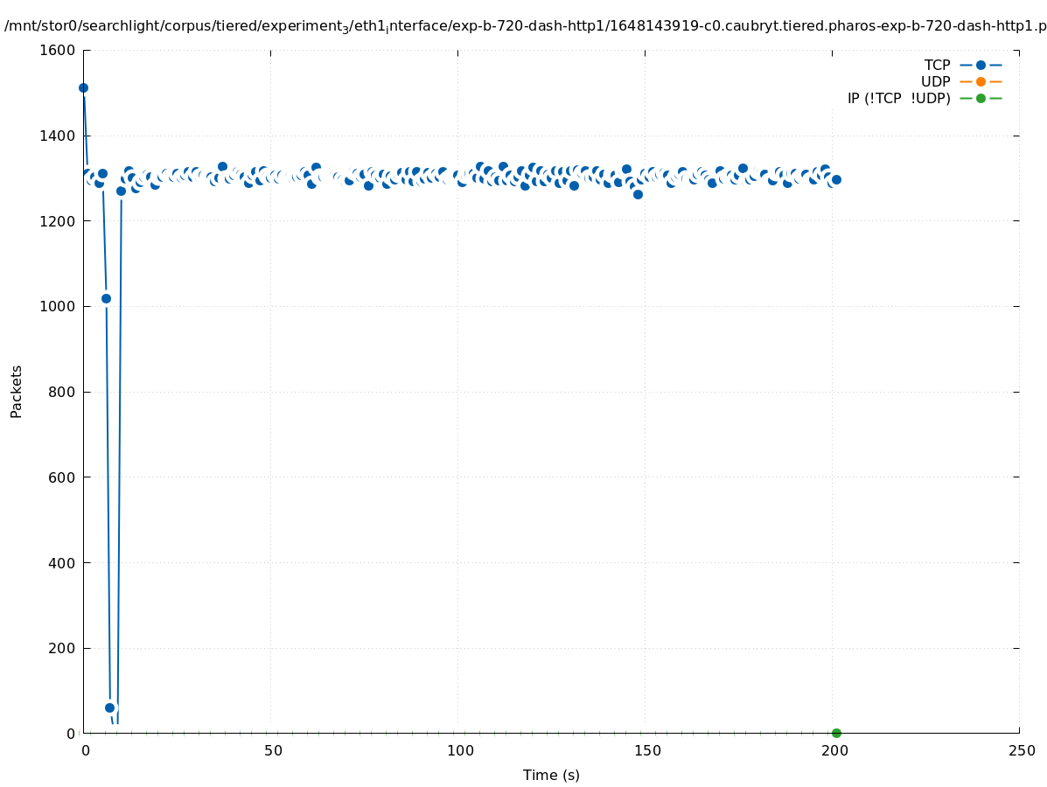Click the first TCP data point near 1500 packets
This screenshot has height=787, width=1047.
tap(83, 87)
